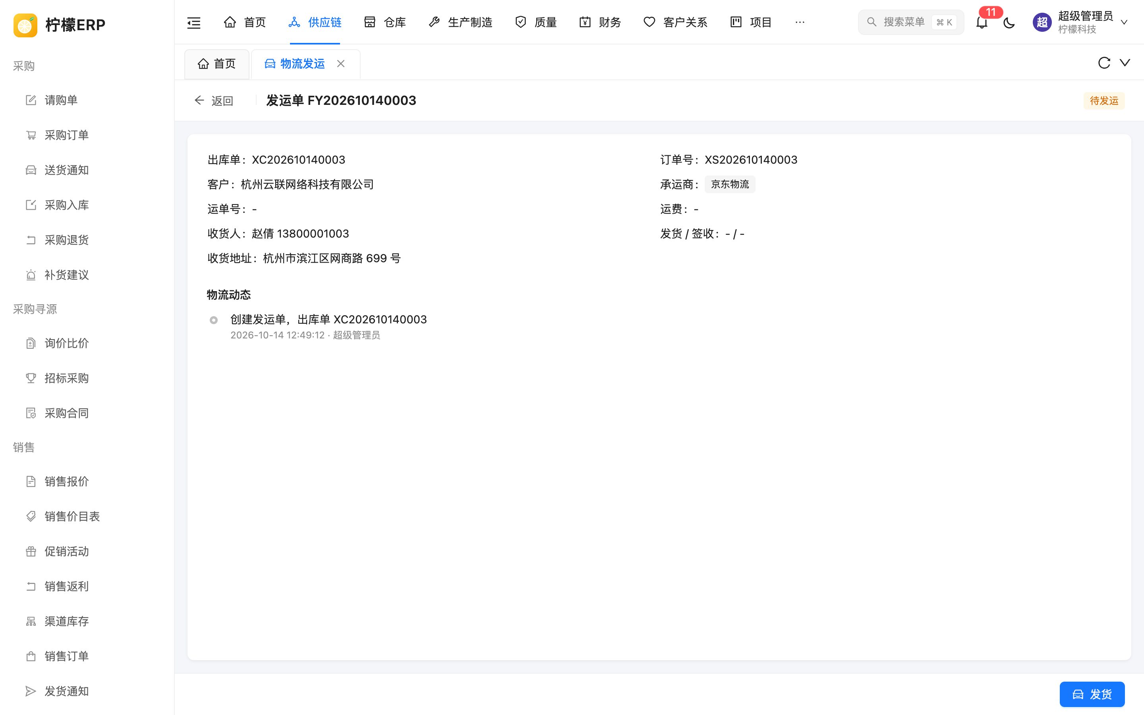The width and height of the screenshot is (1144, 715).
Task: Open 促销活动 in sidebar
Action: [x=87, y=551]
